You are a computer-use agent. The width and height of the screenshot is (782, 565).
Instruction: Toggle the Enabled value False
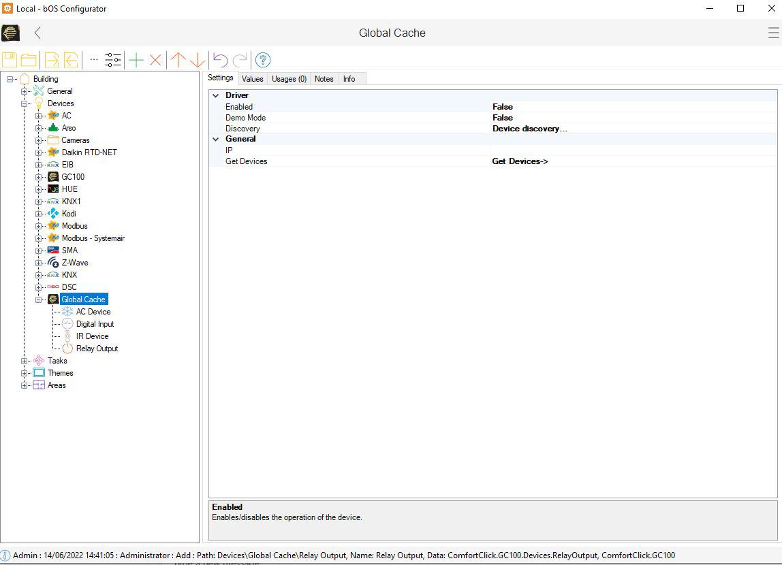(503, 107)
